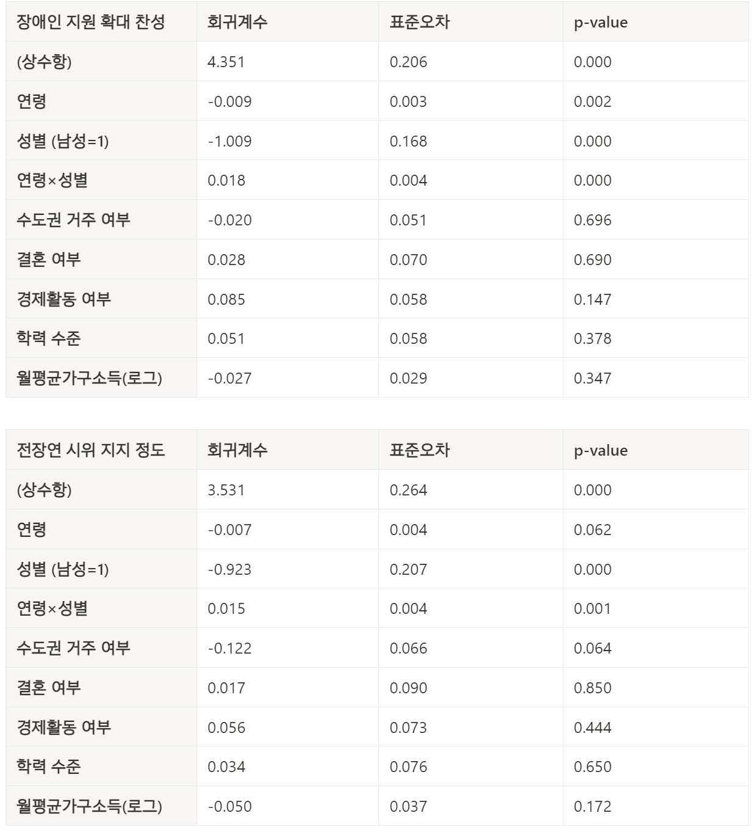This screenshot has width=752, height=835.
Task: Select the 회귀계수 header in first table
Action: [287, 22]
